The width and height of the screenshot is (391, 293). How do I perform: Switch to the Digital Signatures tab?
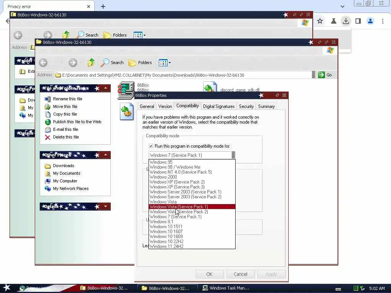coord(219,106)
